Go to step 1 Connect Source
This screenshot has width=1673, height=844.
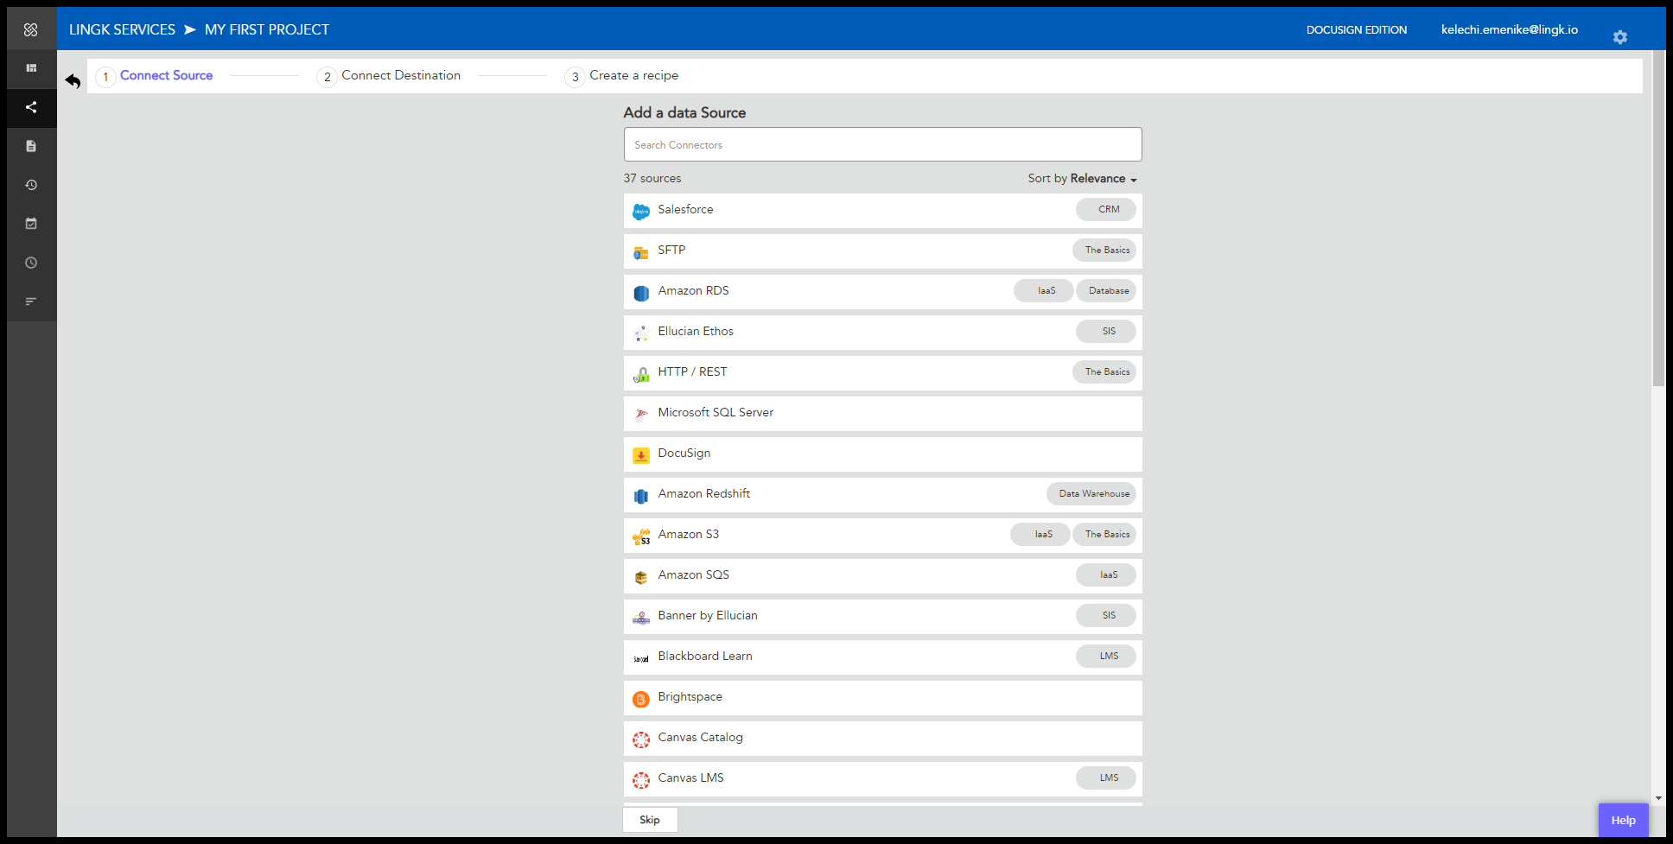(155, 76)
